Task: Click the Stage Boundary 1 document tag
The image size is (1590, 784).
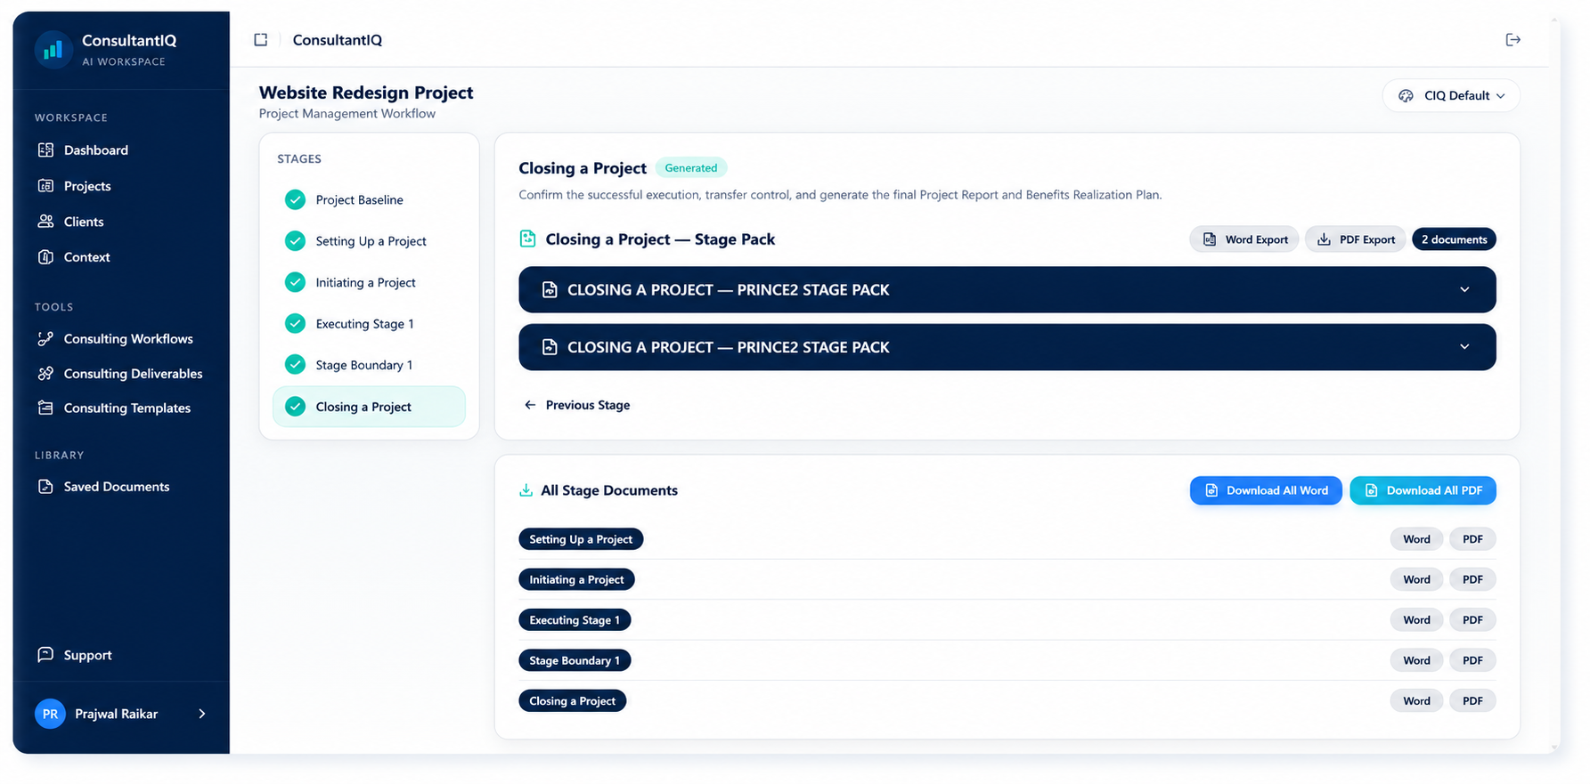Action: 575,660
